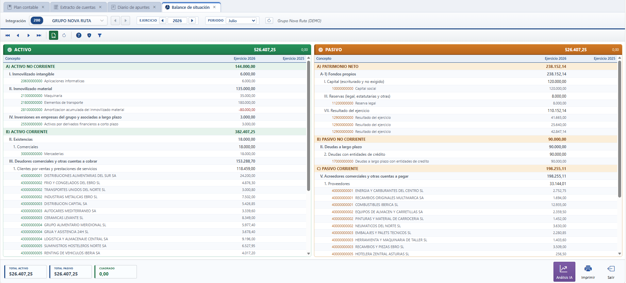Select Balance de situación tab

[x=190, y=7]
